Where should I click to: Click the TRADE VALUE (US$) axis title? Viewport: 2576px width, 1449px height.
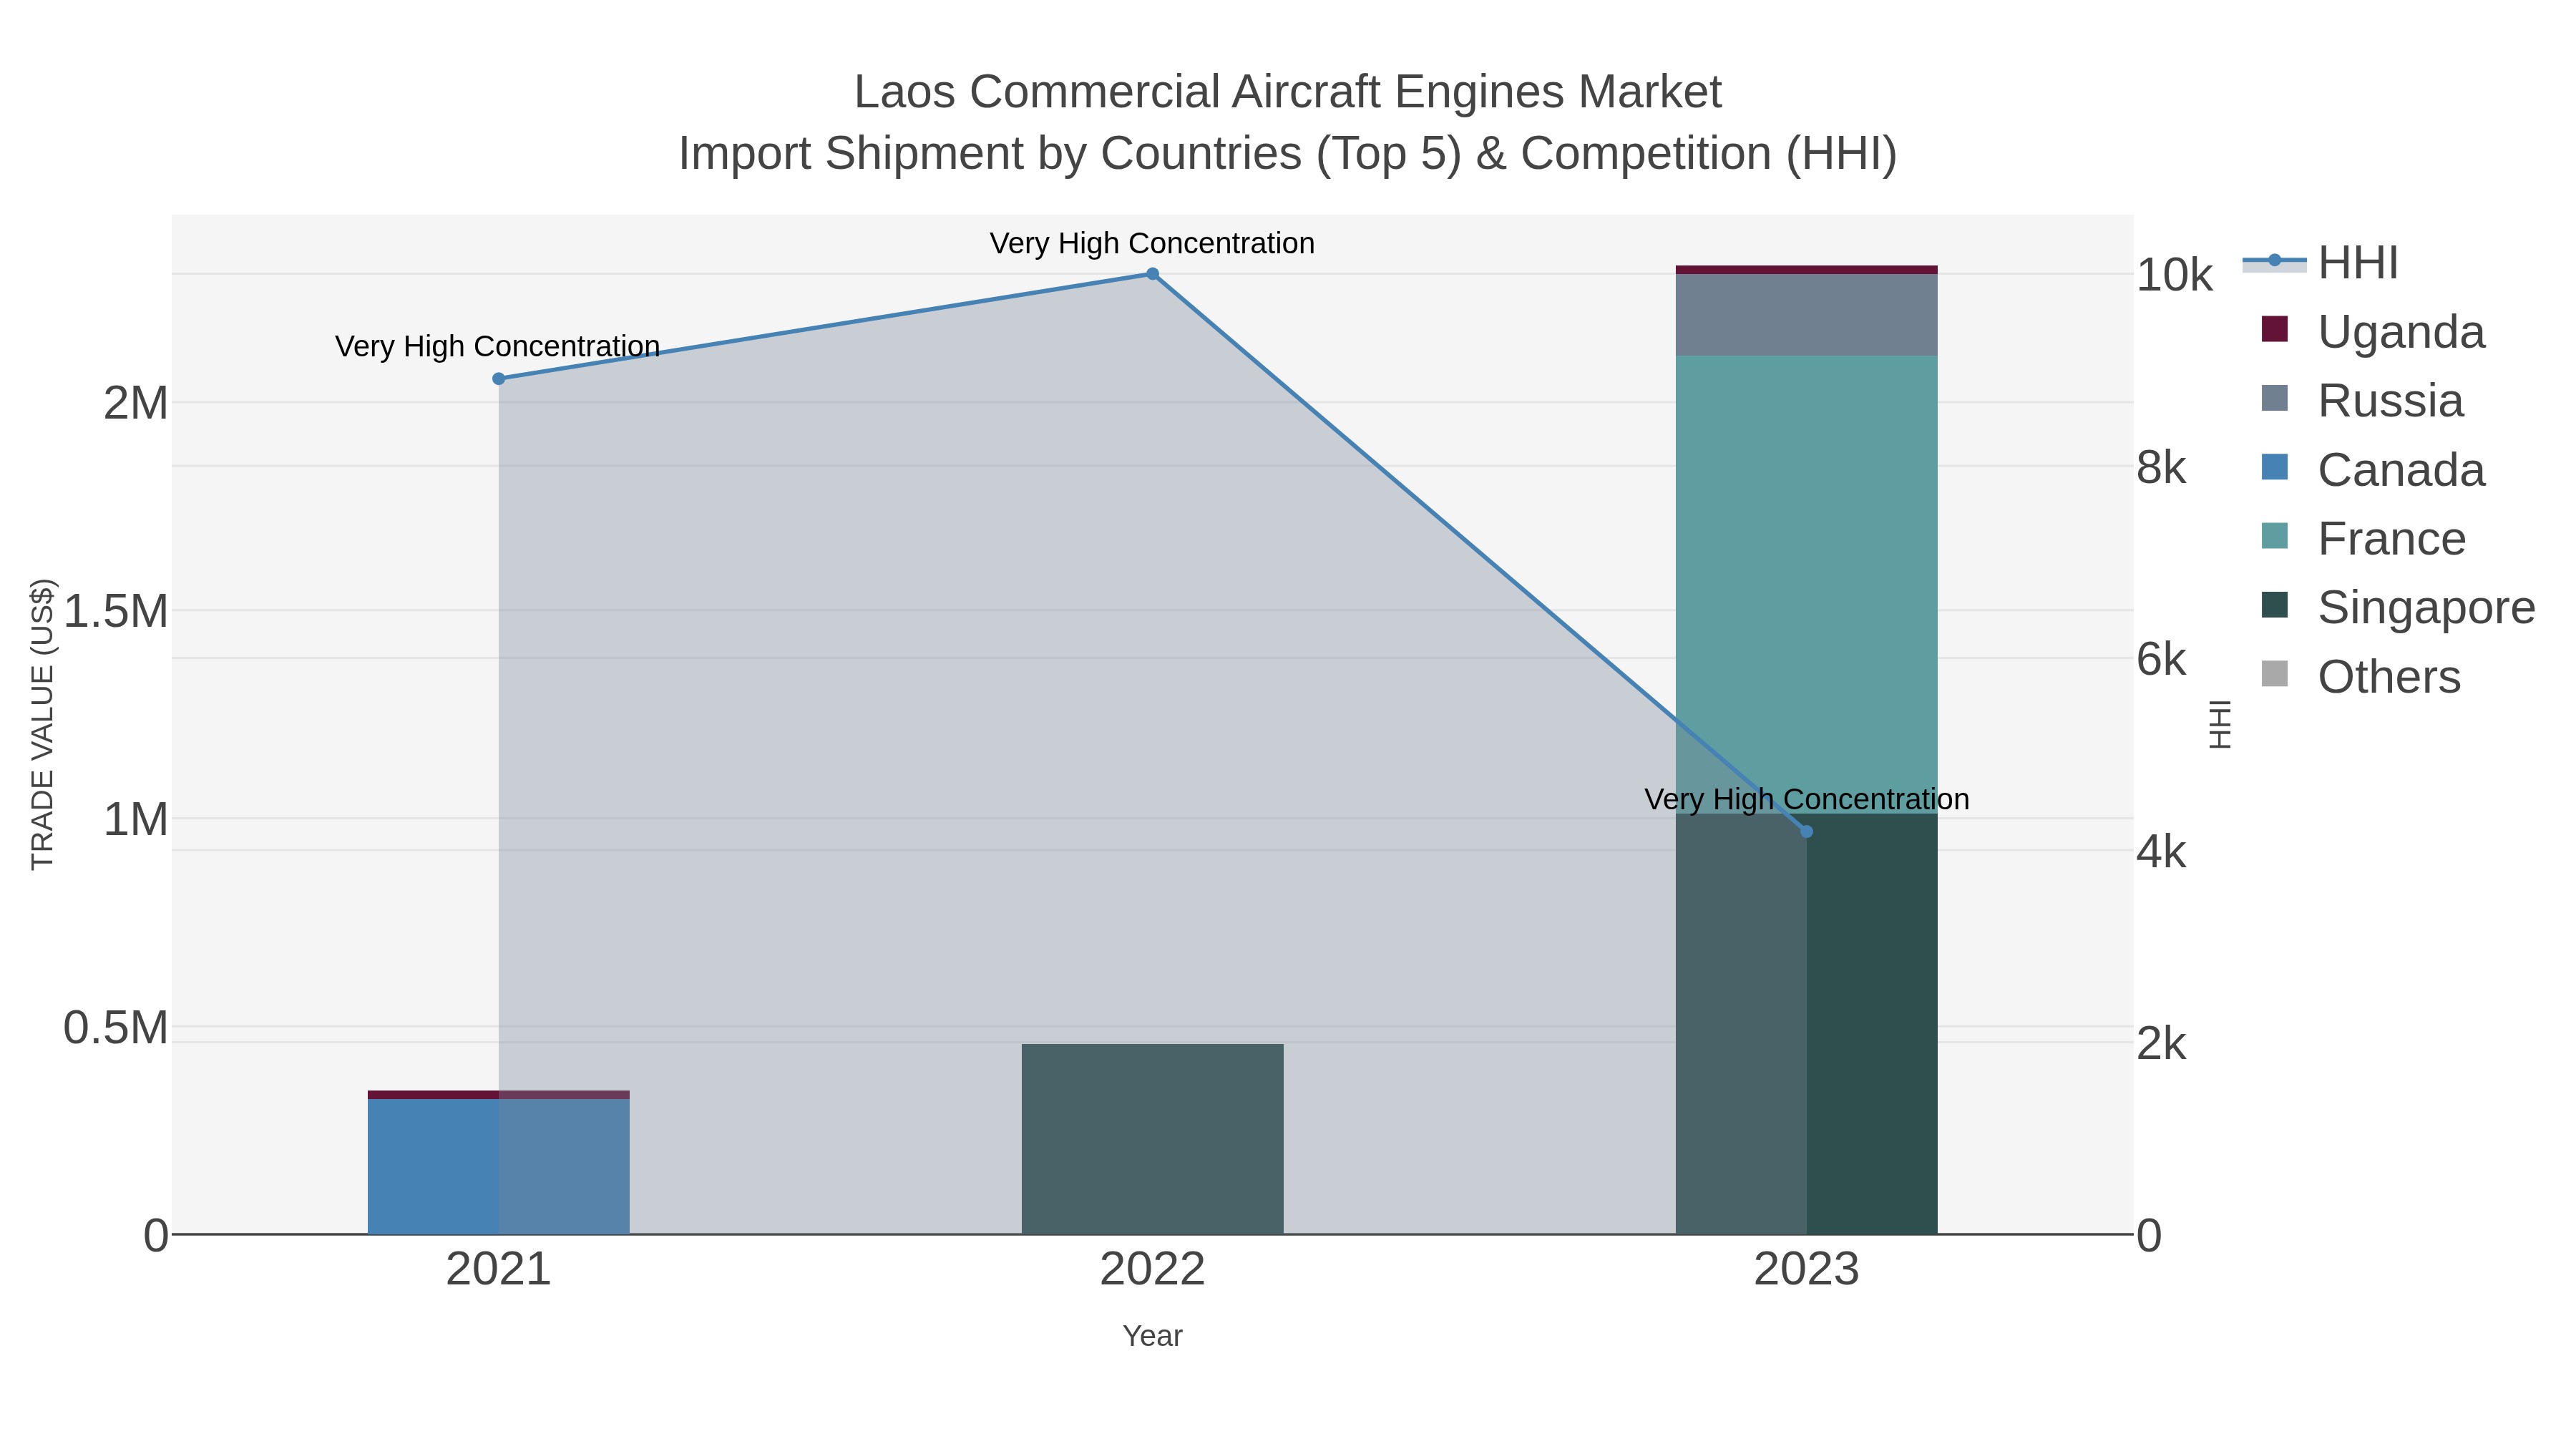(x=42, y=724)
